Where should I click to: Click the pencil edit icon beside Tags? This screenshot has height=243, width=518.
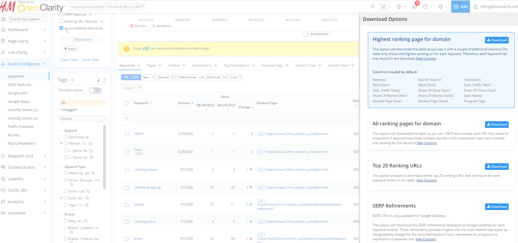[x=98, y=80]
